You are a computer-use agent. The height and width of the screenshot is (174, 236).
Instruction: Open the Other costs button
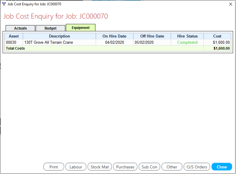coord(172,167)
